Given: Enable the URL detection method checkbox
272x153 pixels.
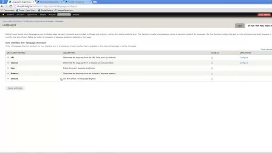Looking at the screenshot, I should tap(212, 58).
